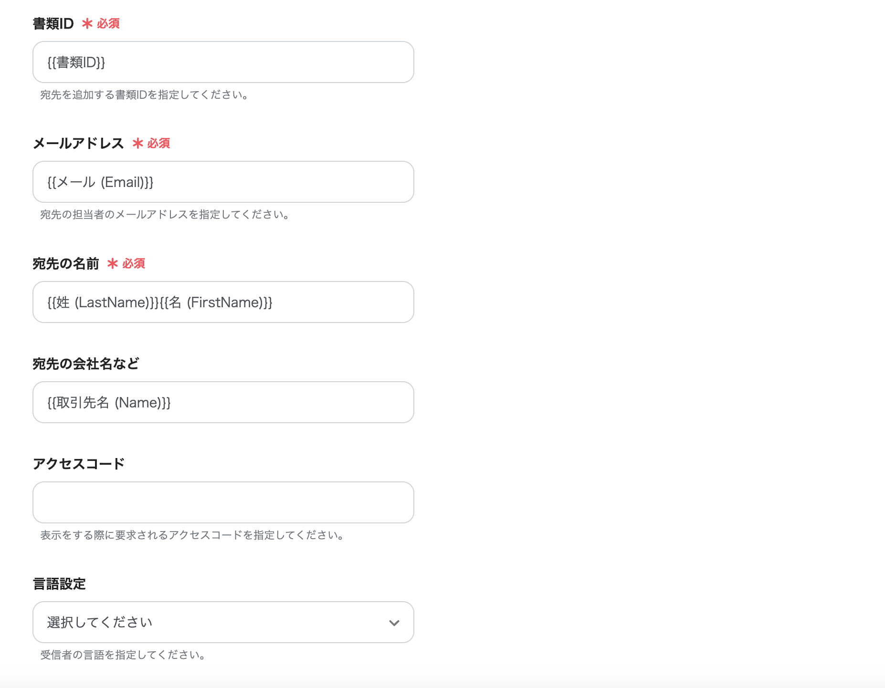Click the empty アクセスコード field
Image resolution: width=885 pixels, height=688 pixels.
click(223, 502)
